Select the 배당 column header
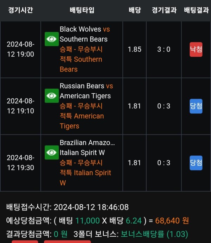This screenshot has width=211, height=243. (x=135, y=10)
